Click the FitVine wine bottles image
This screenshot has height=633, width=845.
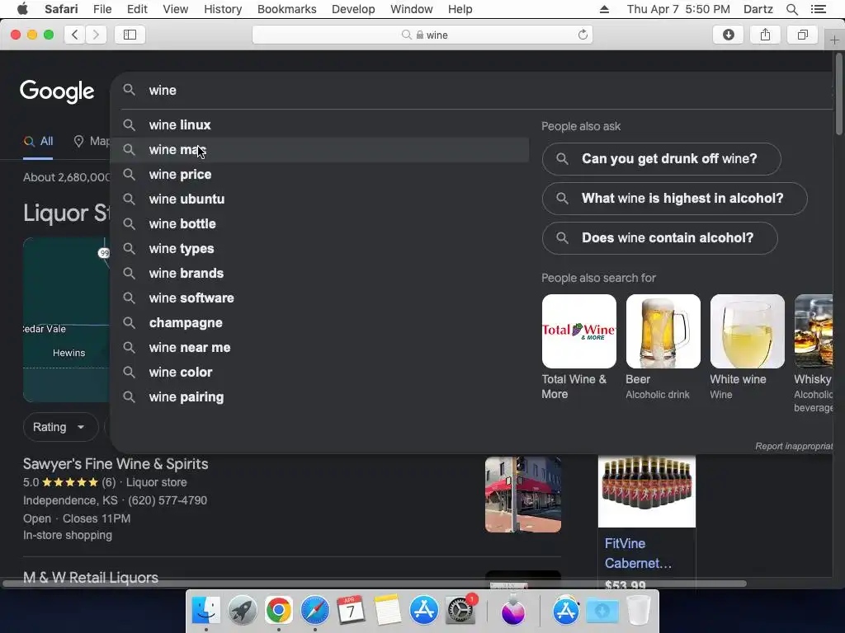647,490
